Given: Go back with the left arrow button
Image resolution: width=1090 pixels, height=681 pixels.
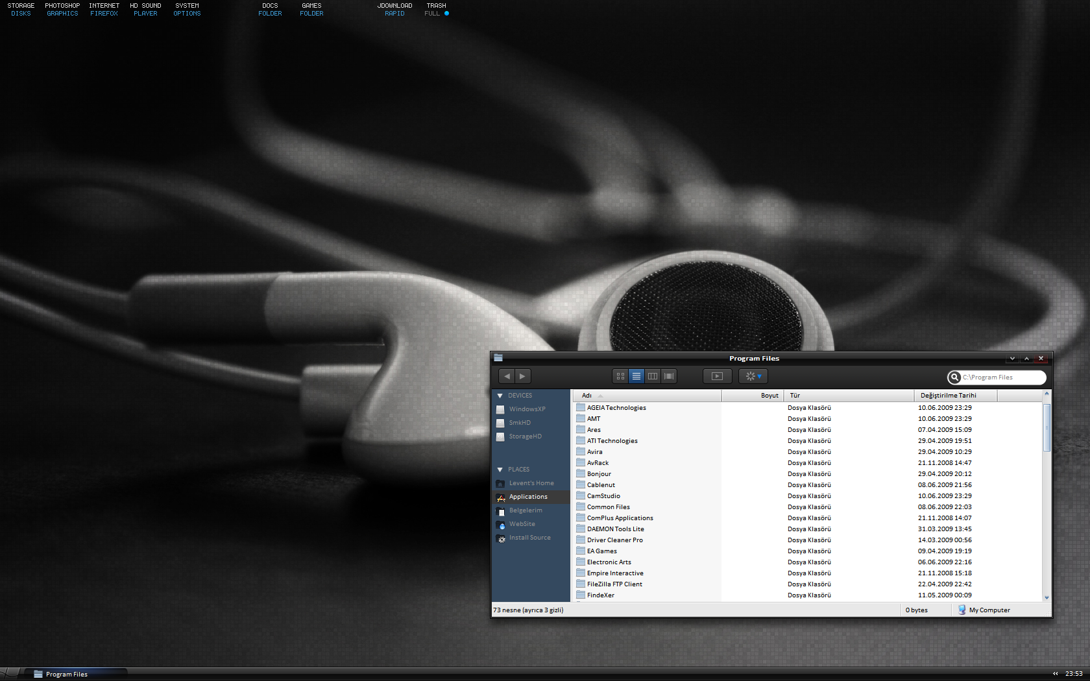Looking at the screenshot, I should click(507, 376).
